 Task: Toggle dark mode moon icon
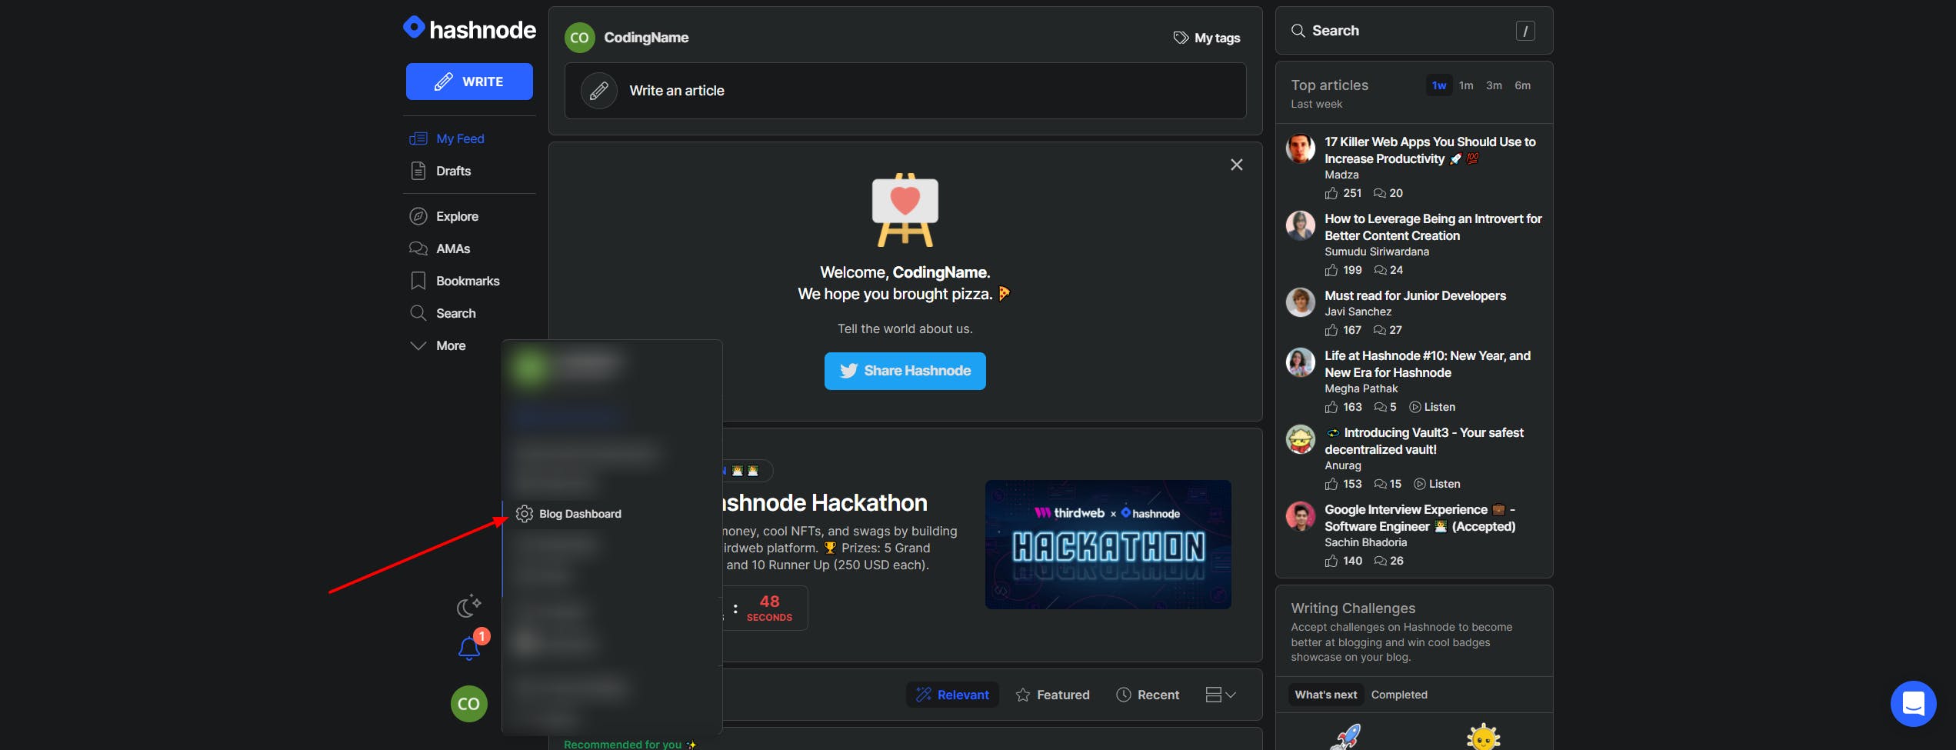tap(468, 605)
